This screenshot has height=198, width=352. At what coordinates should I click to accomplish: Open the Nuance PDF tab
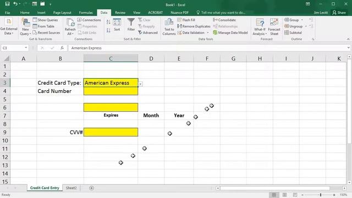click(x=179, y=13)
